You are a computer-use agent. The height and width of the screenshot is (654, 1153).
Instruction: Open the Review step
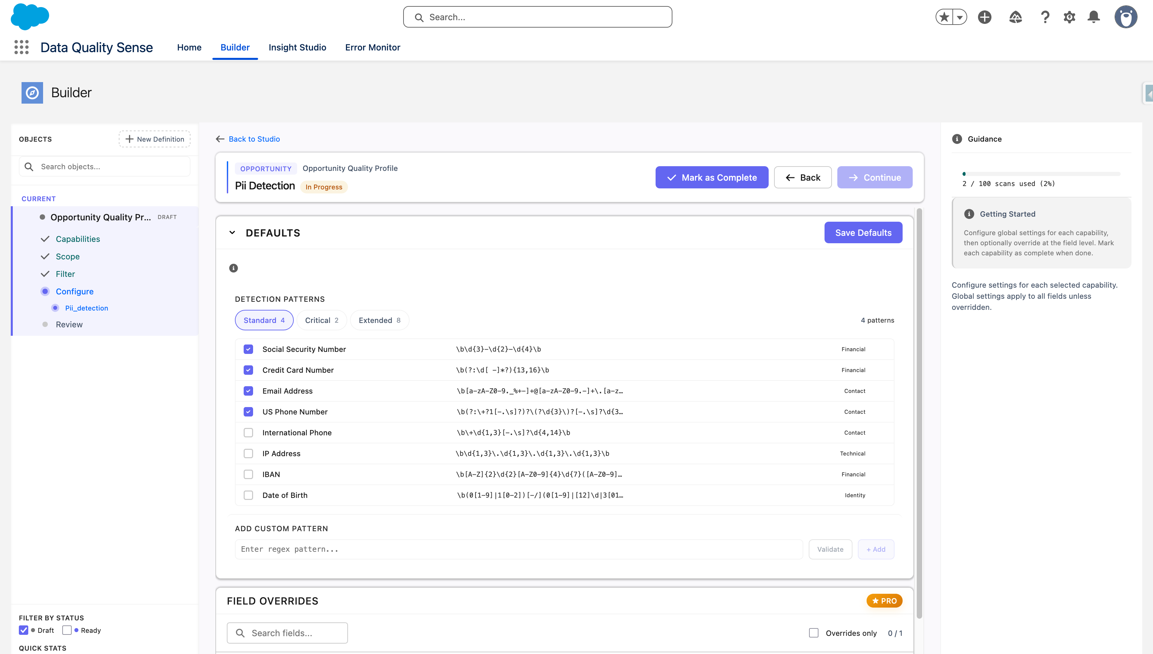(x=69, y=324)
